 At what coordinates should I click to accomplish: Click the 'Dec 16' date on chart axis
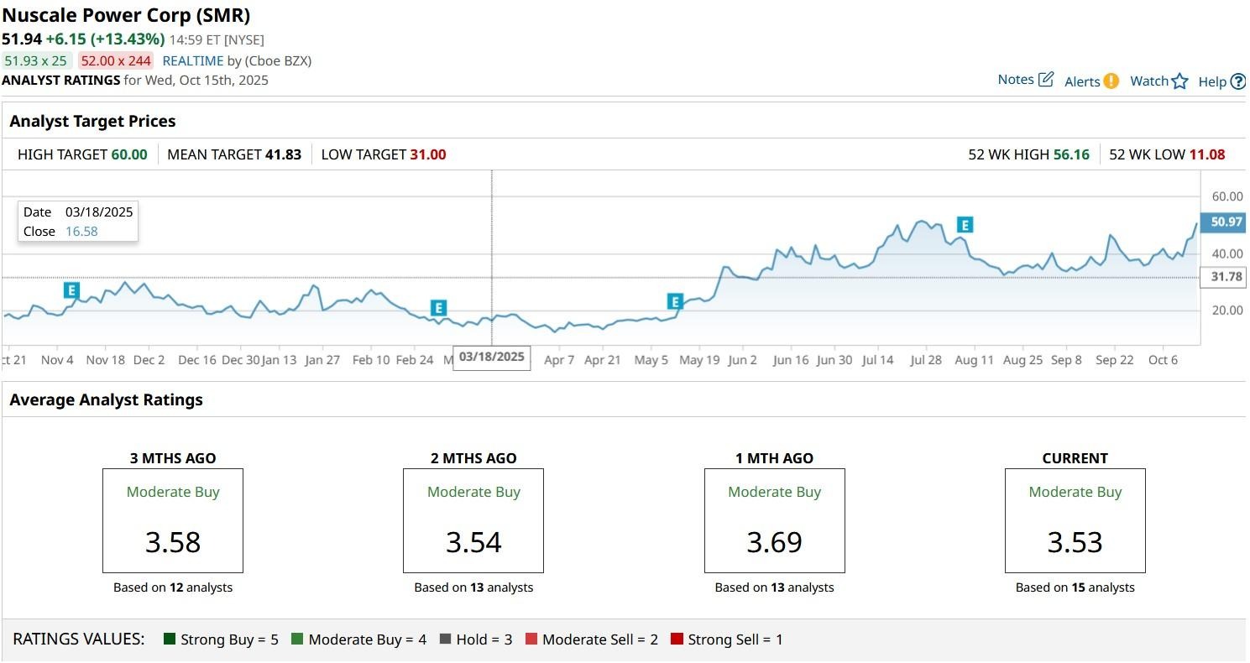pos(197,360)
